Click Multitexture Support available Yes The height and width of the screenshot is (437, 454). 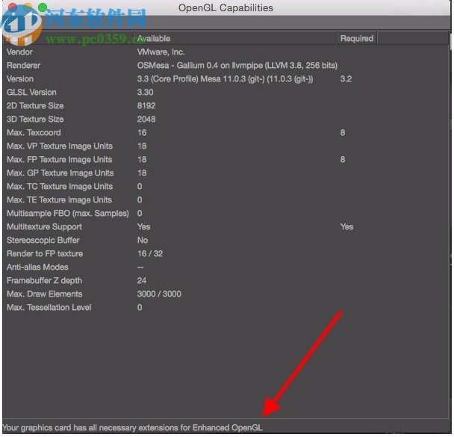click(x=143, y=227)
